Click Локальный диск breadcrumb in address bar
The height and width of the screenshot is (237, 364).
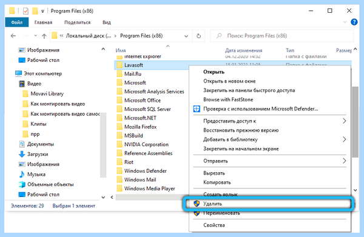point(89,36)
